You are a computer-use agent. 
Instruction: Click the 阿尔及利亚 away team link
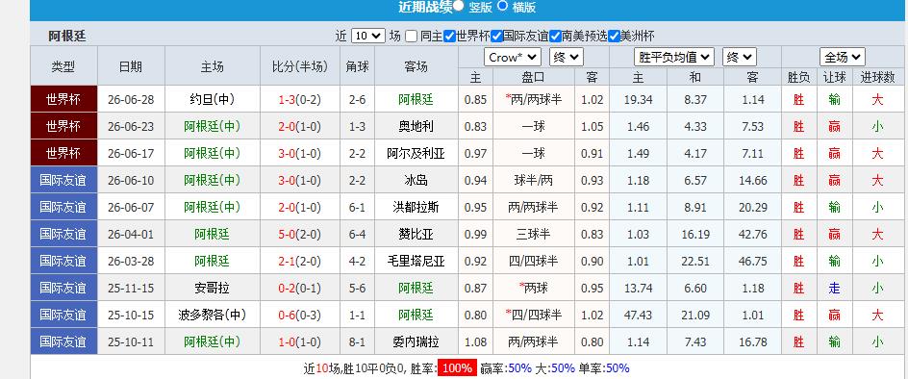click(x=416, y=153)
